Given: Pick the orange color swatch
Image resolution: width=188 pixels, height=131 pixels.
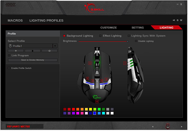Looking at the screenshot, I should (x=78, y=109).
